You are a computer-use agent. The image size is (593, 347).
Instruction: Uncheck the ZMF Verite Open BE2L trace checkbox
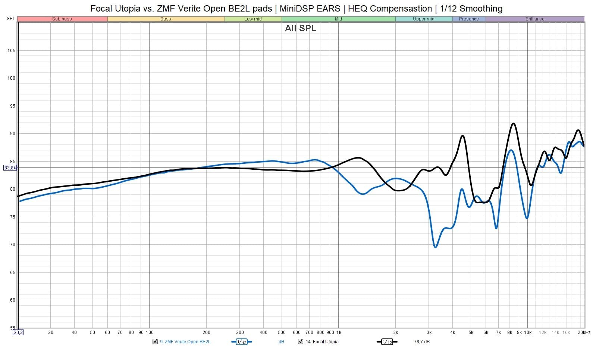pyautogui.click(x=155, y=342)
